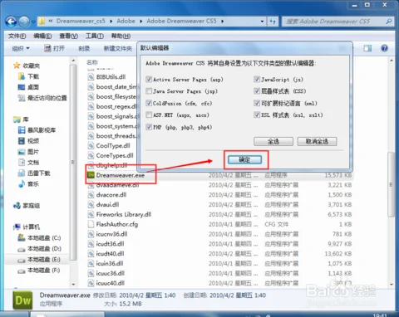The height and width of the screenshot is (317, 399).
Task: Uncheck Active Server Pages (asp) checkbox
Action: (x=149, y=80)
